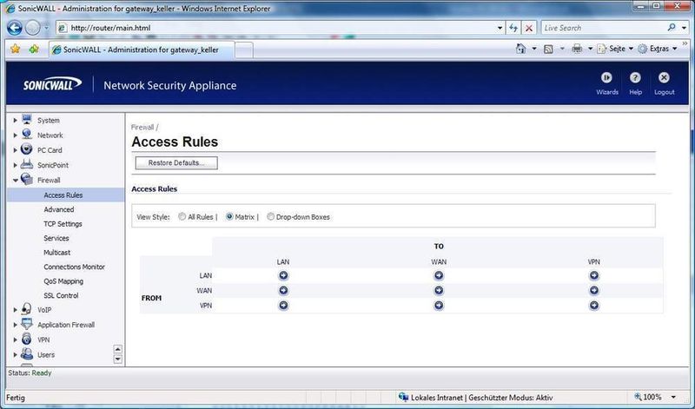Open the address bar history dropdown
The height and width of the screenshot is (409, 695).
click(500, 28)
